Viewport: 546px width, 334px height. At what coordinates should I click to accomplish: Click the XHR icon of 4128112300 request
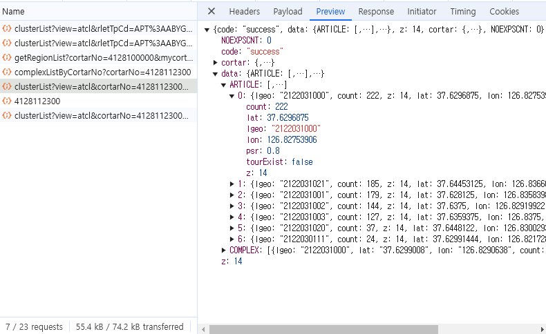click(x=7, y=101)
